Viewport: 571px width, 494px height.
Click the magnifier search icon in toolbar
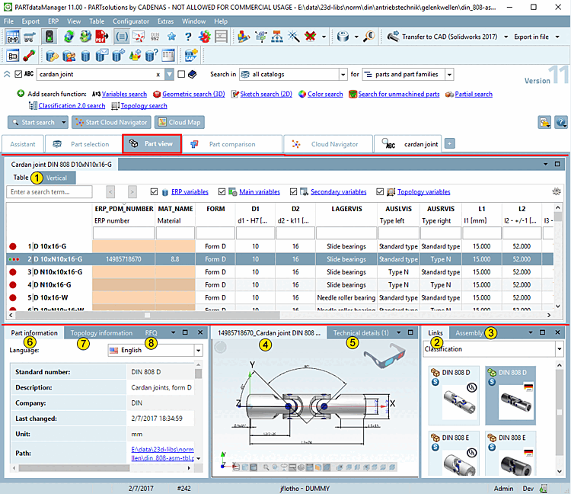tap(368, 36)
